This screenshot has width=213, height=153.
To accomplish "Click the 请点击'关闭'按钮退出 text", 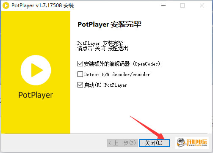I will tap(103, 48).
